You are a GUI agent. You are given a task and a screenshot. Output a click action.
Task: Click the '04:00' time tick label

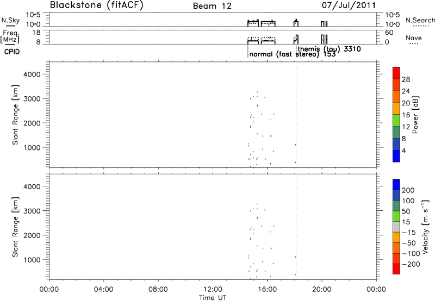click(103, 290)
